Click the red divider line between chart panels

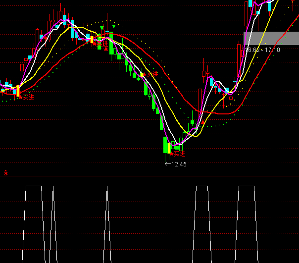(149, 176)
